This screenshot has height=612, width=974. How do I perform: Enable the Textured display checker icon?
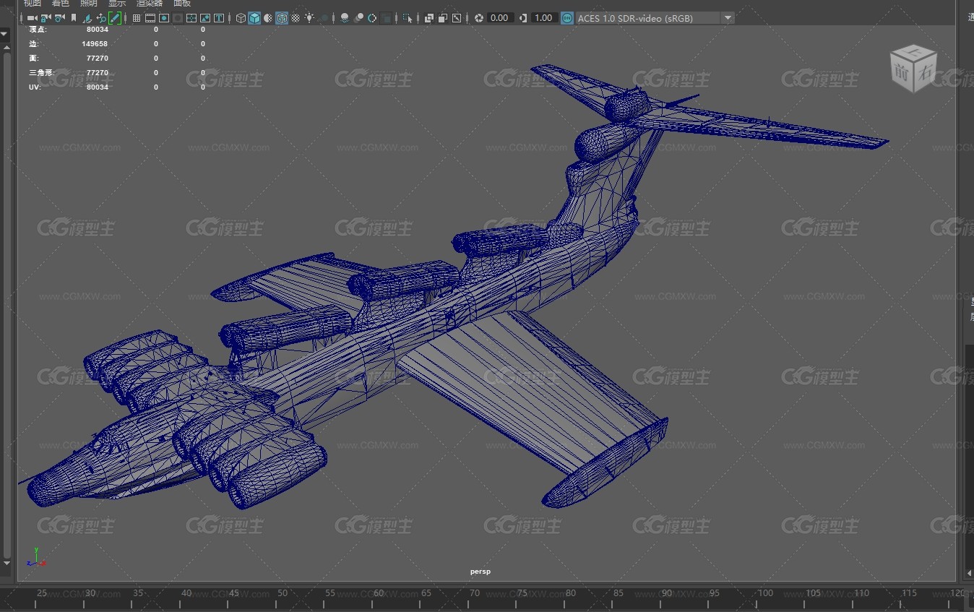tap(296, 18)
